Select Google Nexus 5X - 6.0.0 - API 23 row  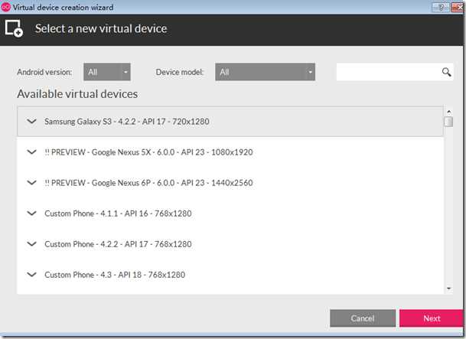(x=230, y=152)
